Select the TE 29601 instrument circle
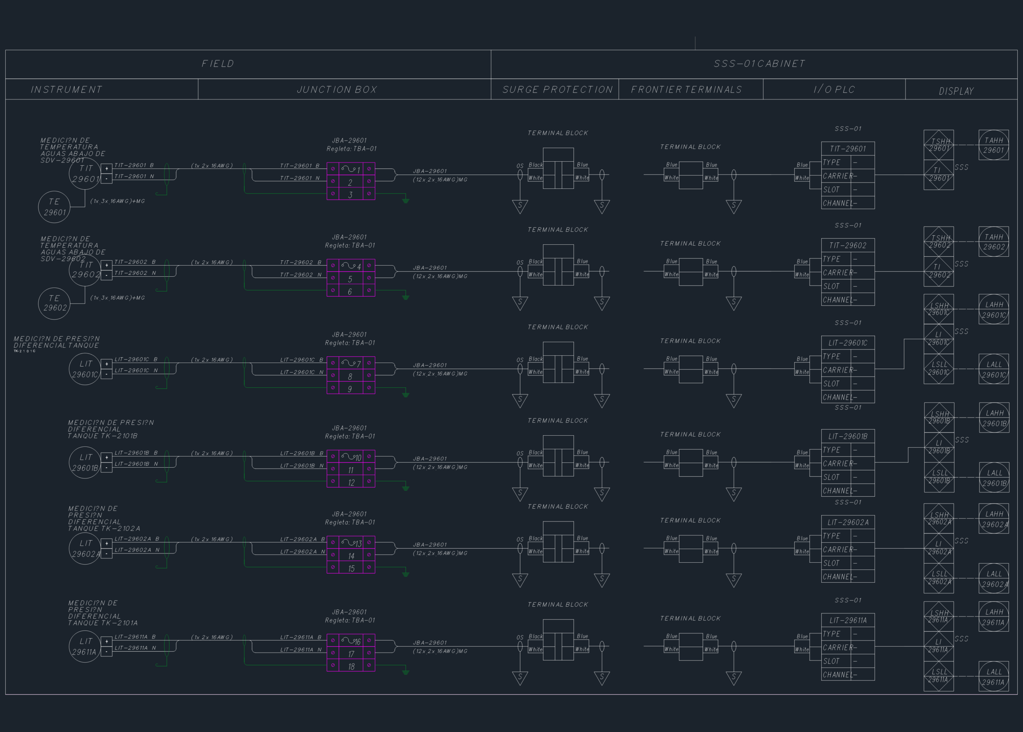 pyautogui.click(x=54, y=207)
